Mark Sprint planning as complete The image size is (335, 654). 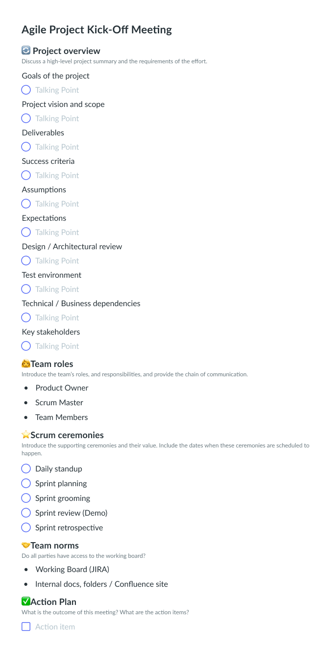(26, 483)
